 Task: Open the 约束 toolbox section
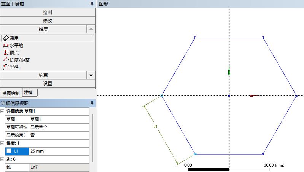point(43,75)
